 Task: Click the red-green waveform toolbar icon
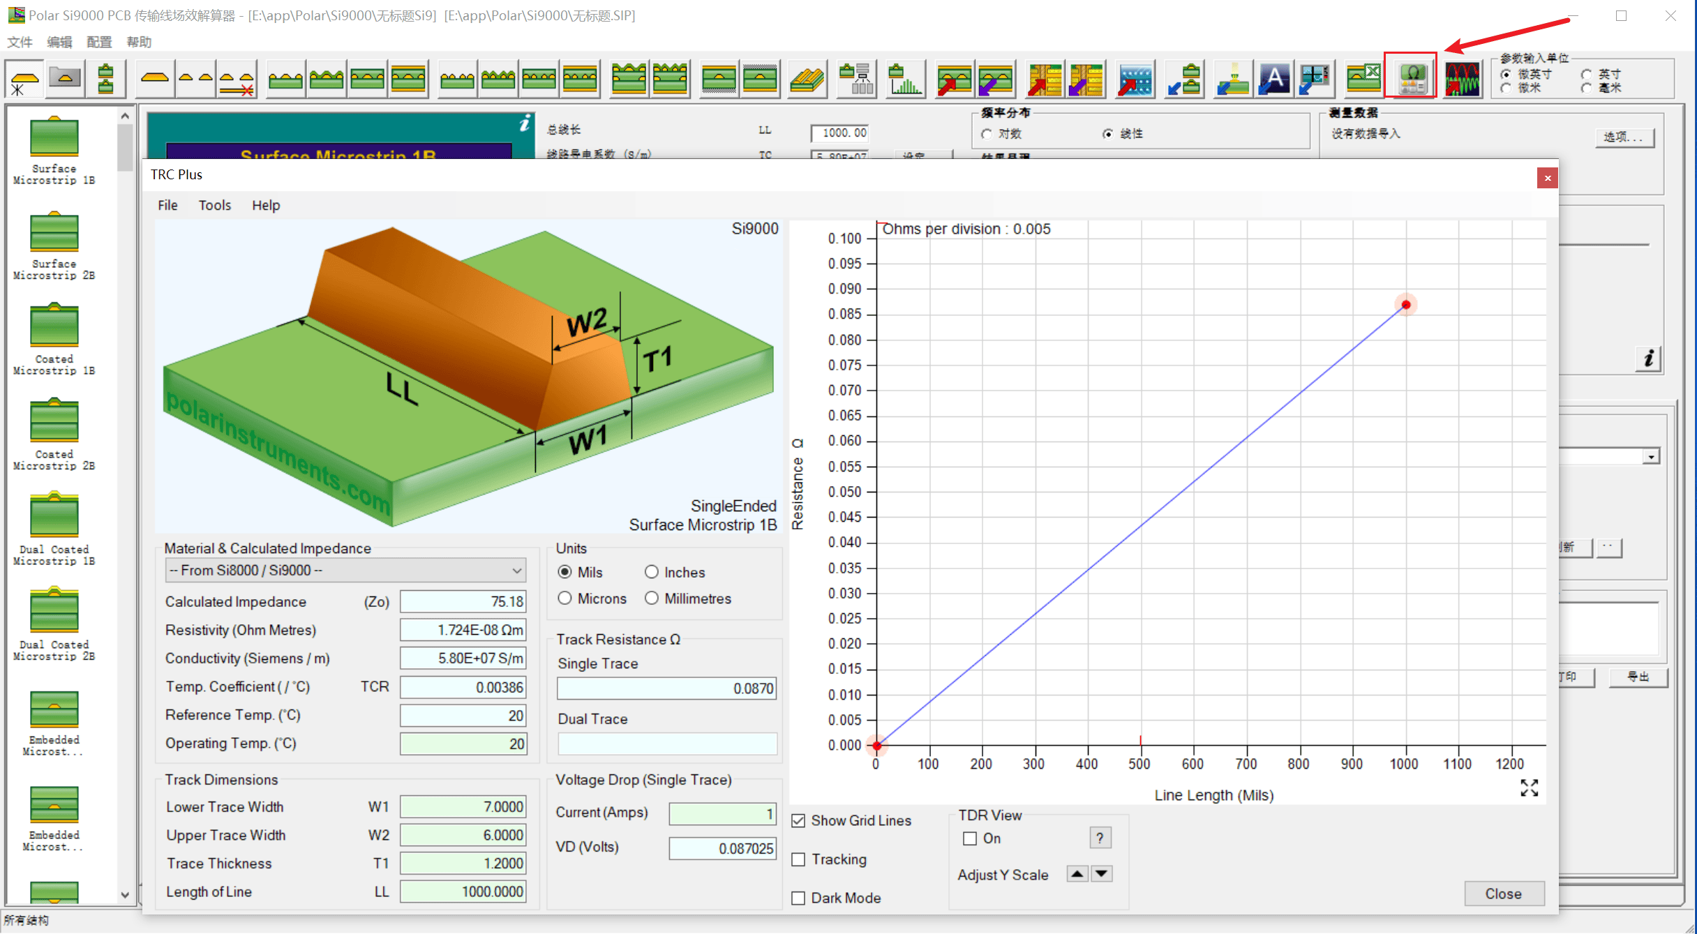1462,77
